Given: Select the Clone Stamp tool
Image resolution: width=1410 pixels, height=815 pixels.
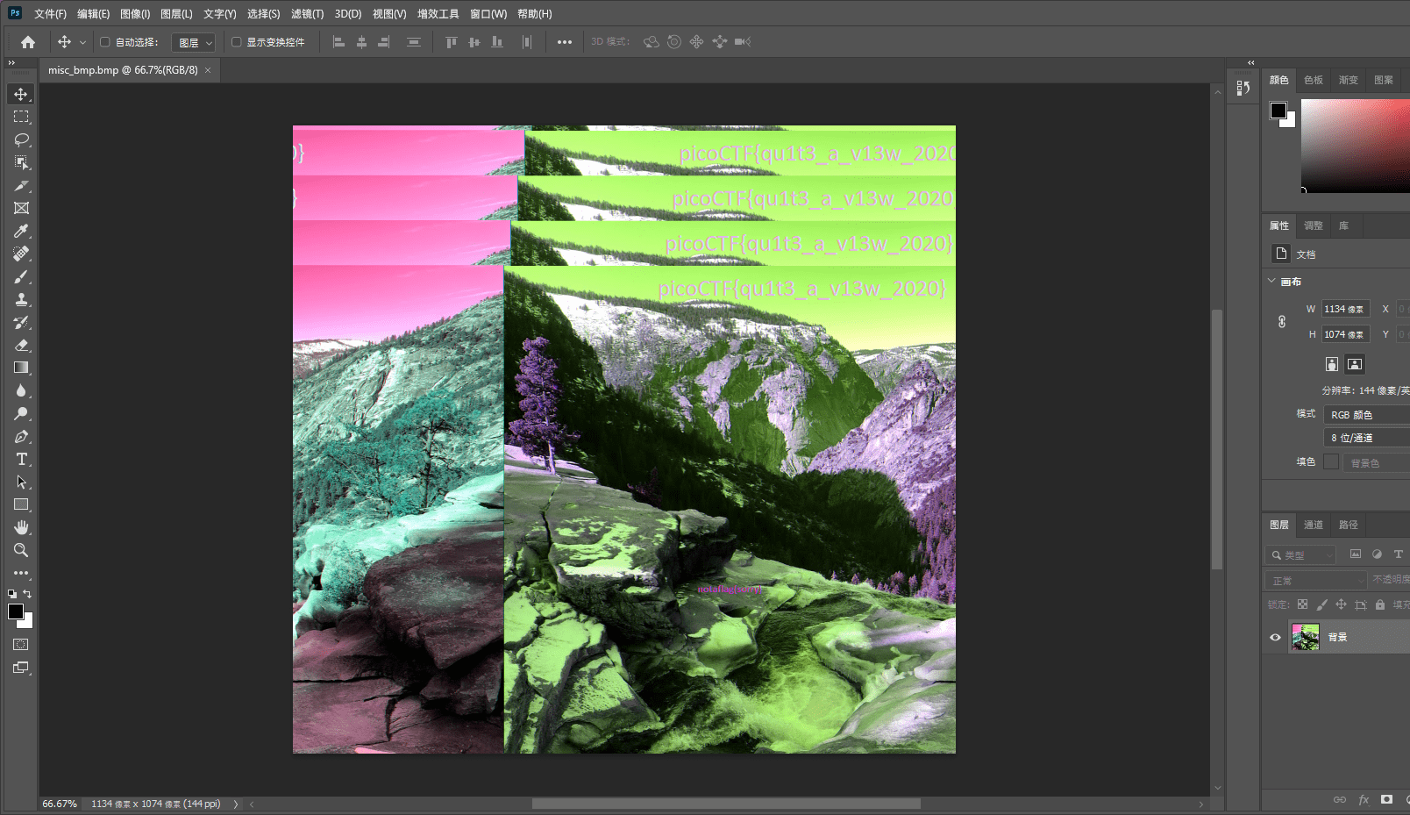Looking at the screenshot, I should (x=21, y=299).
